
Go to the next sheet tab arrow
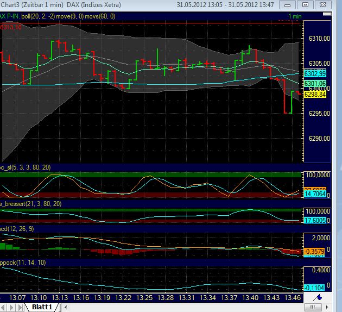pos(11,308)
